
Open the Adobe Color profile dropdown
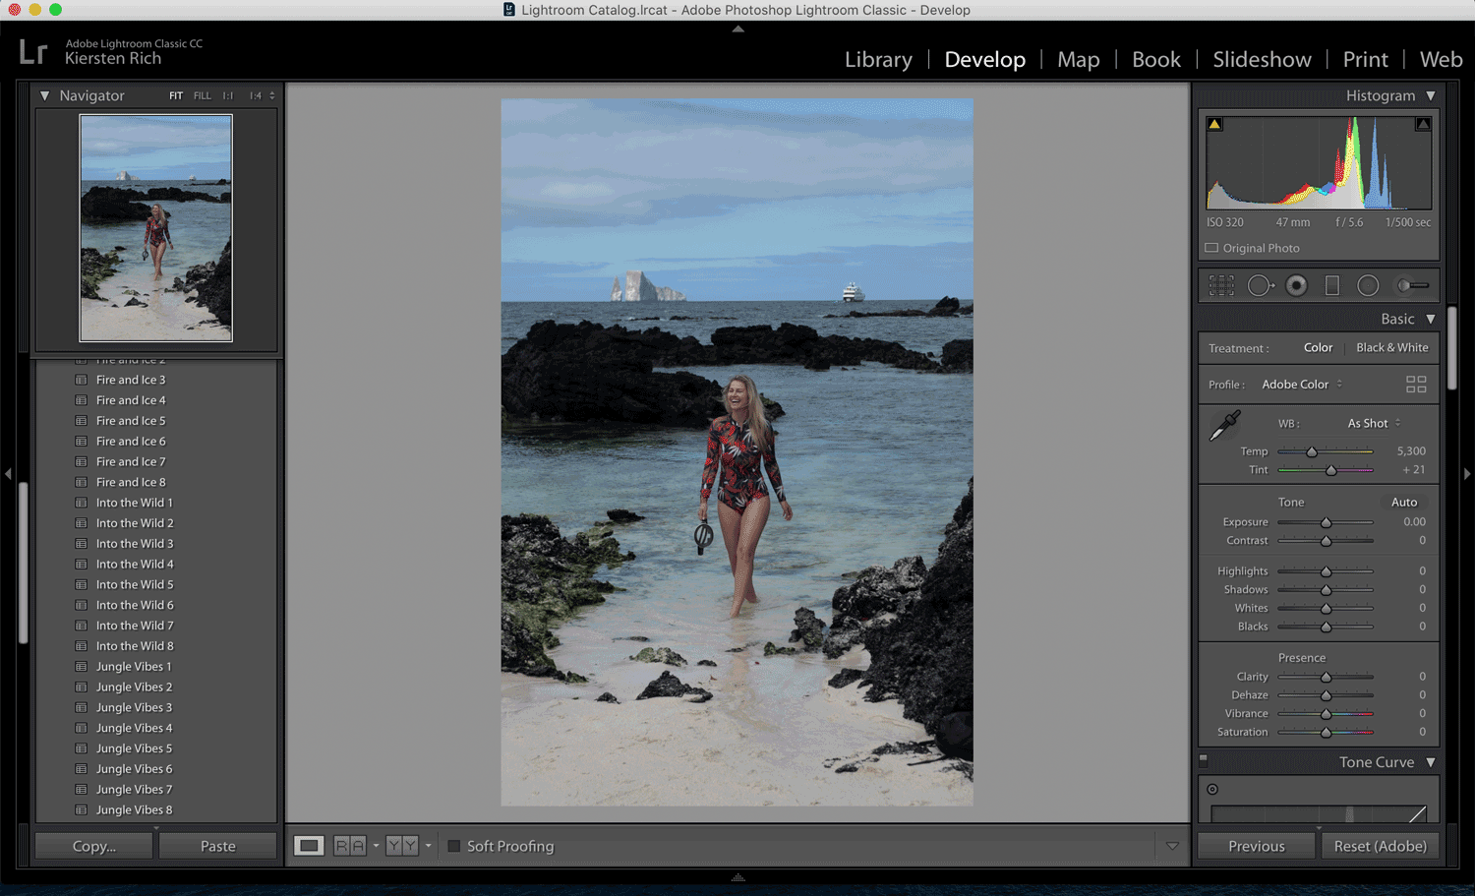click(x=1302, y=385)
